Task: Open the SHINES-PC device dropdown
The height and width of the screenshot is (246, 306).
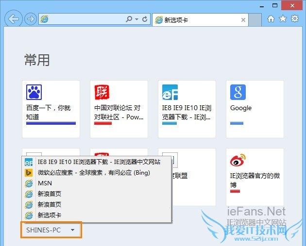Action: pos(51,230)
